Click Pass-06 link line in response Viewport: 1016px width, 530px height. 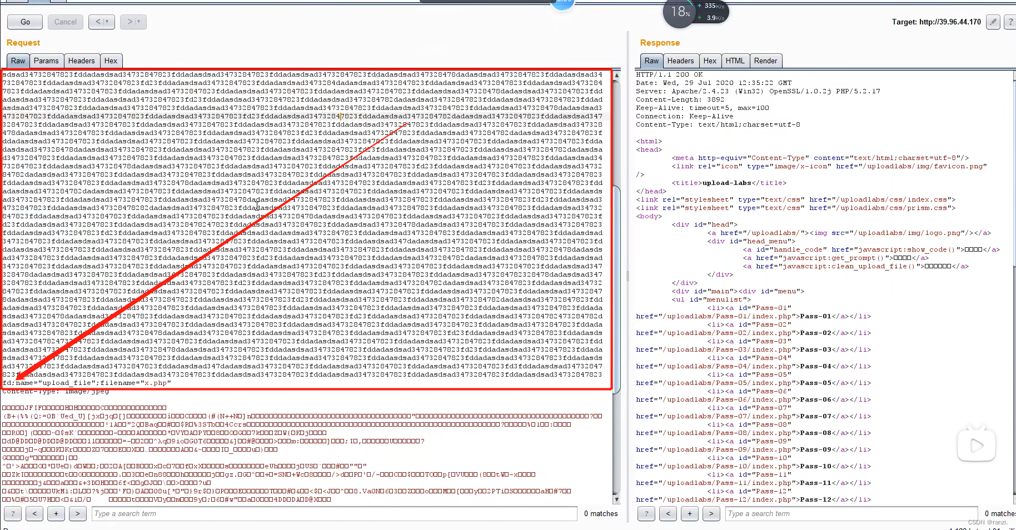point(753,399)
